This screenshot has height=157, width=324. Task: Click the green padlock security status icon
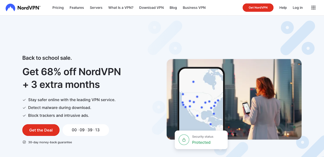tap(184, 140)
